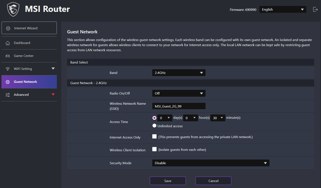Open the Internet Wizard menu item

(x=29, y=28)
